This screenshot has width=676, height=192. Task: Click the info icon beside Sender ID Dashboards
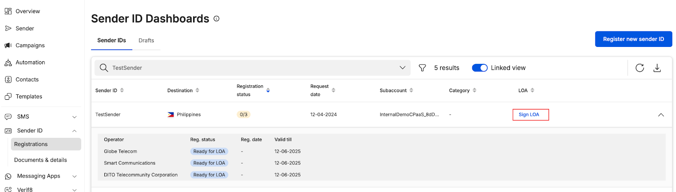(216, 19)
